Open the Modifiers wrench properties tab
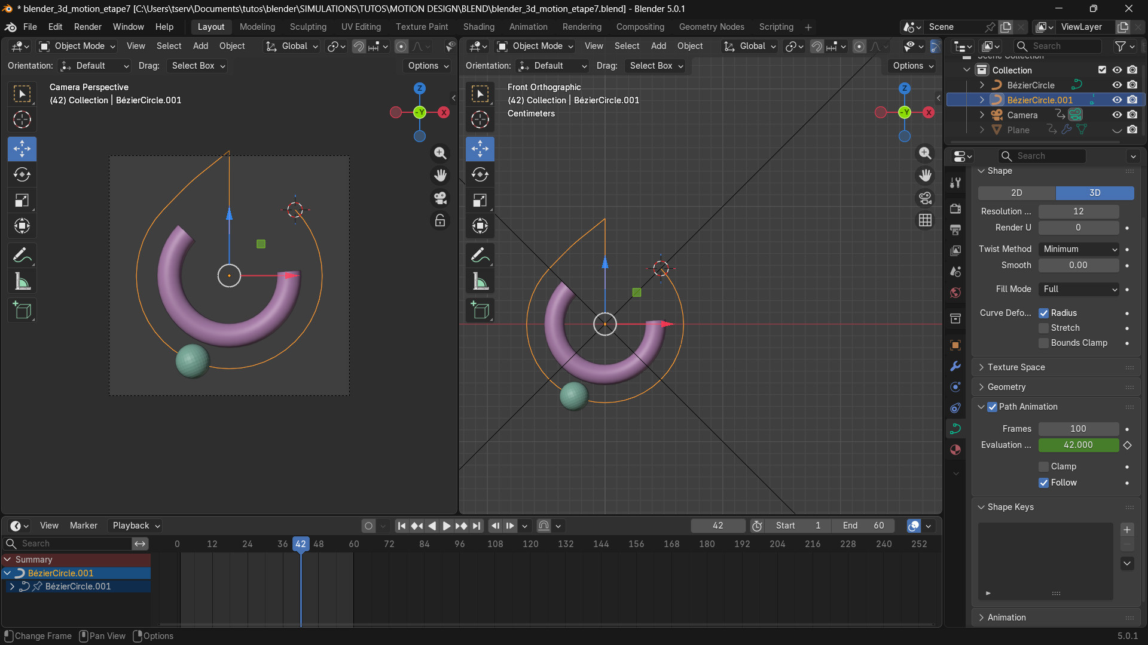This screenshot has height=645, width=1148. click(x=955, y=366)
